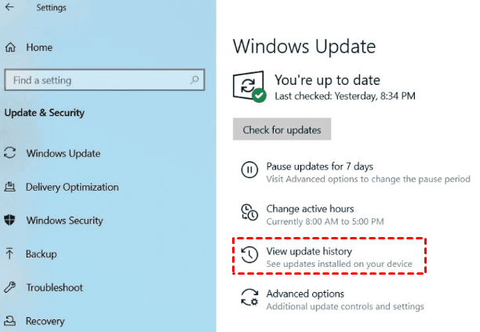Open Advanced options text link
This screenshot has height=332, width=480.
tap(304, 294)
